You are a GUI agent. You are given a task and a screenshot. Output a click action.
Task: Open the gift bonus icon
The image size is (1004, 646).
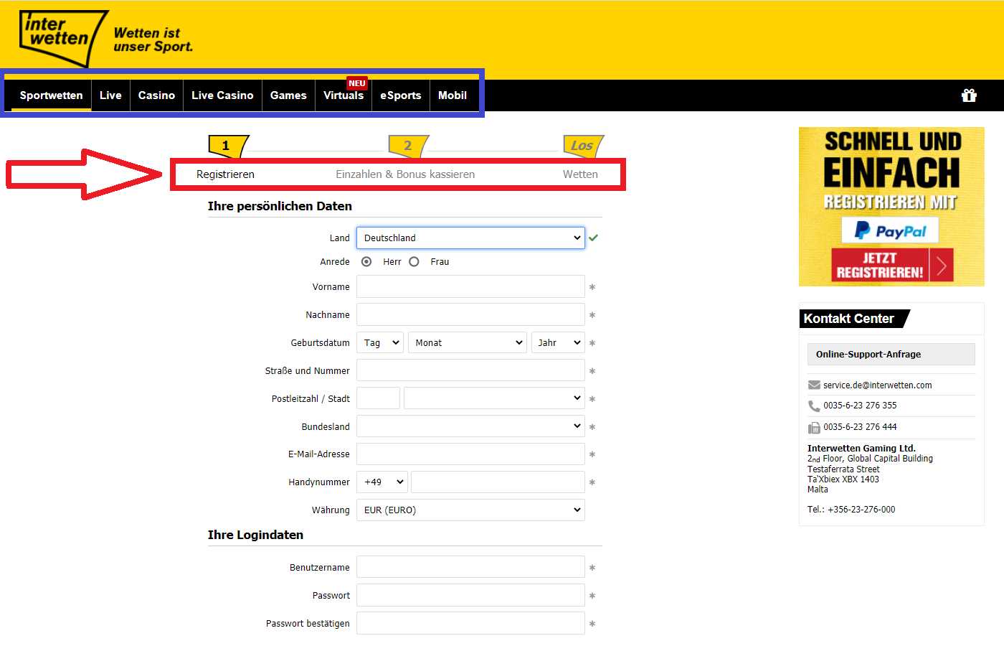pos(969,95)
